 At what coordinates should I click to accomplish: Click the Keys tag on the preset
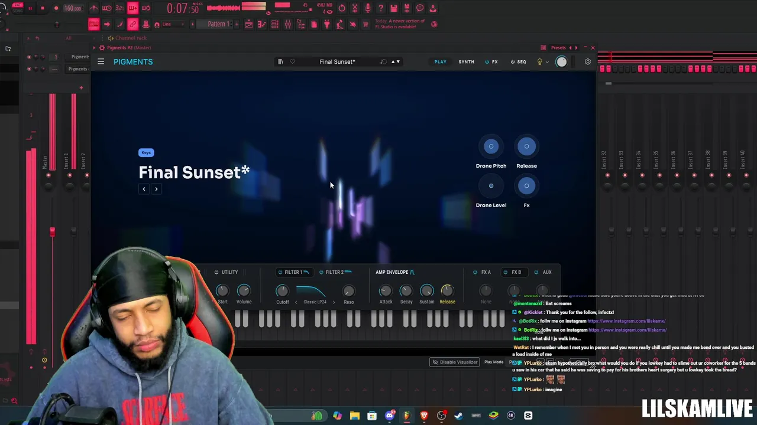(x=146, y=152)
